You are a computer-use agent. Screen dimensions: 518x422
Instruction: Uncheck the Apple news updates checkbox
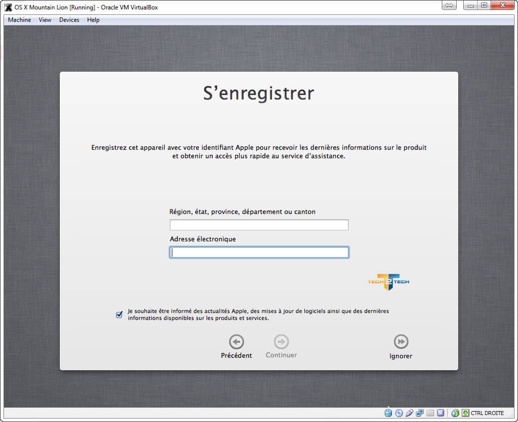[119, 315]
